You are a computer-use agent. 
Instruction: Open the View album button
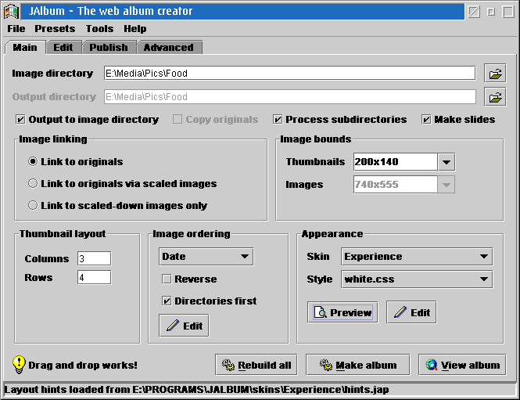coord(462,365)
